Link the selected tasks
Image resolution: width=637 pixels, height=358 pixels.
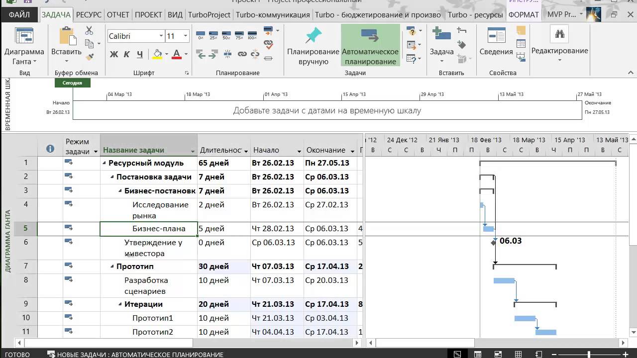242,54
